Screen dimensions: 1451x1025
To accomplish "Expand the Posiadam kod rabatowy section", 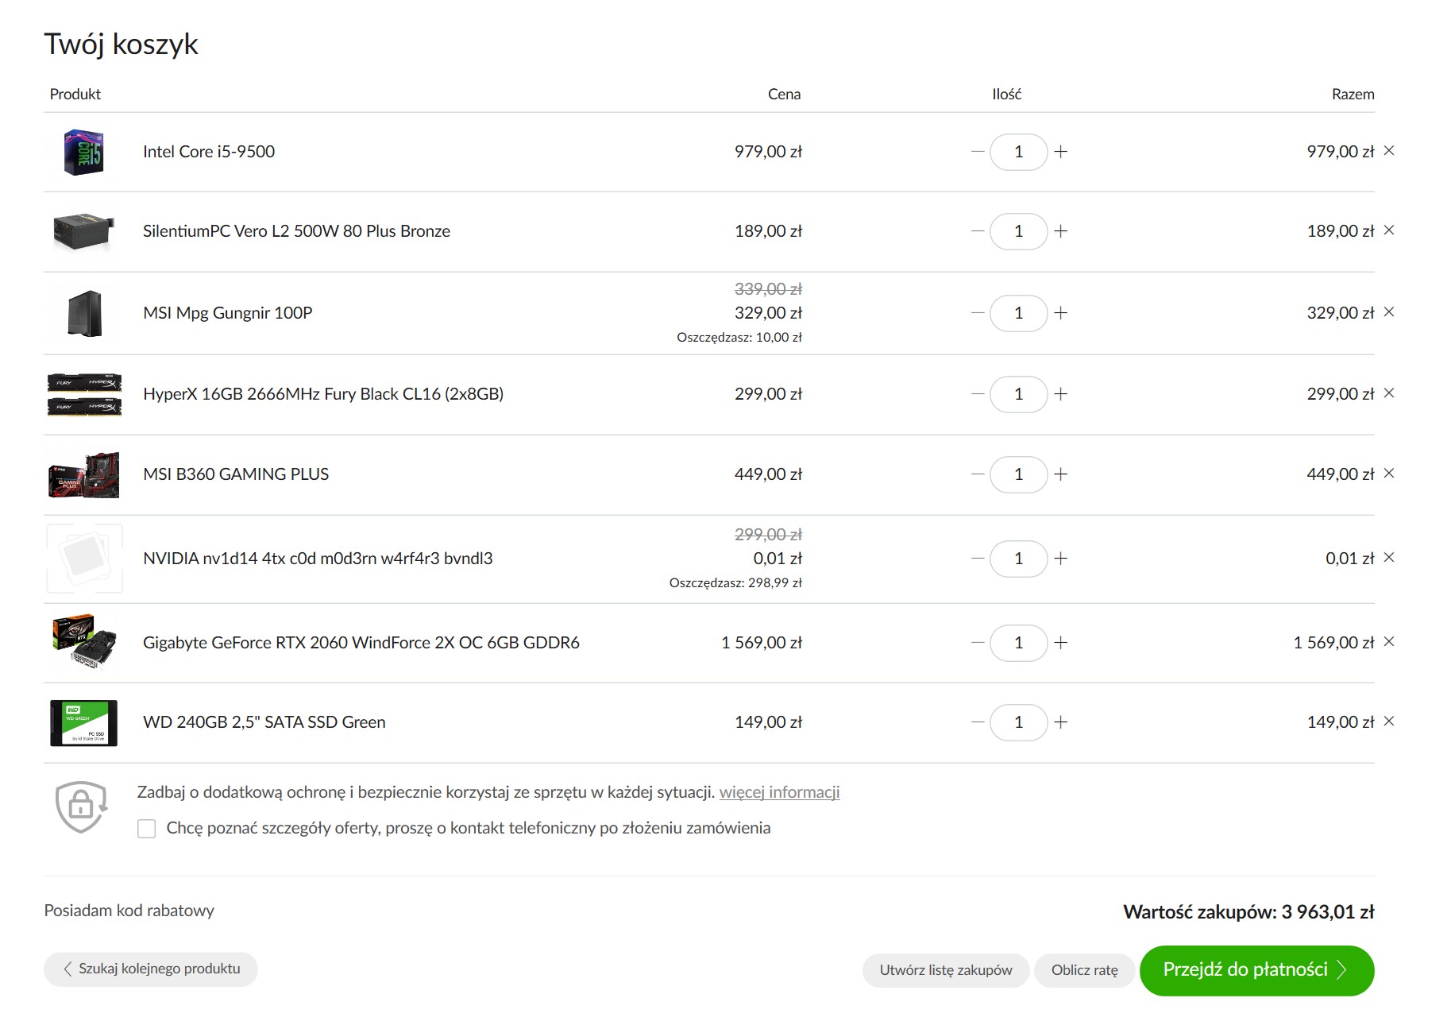I will pyautogui.click(x=129, y=911).
